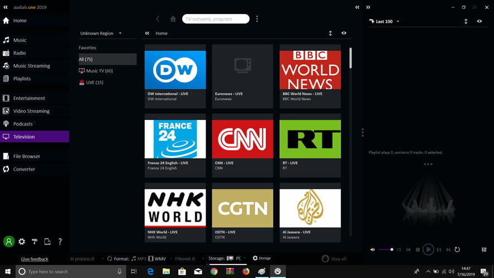Screen dimensions: 494x278
Task: Toggle the eye icon in playlist panel
Action: click(x=479, y=21)
